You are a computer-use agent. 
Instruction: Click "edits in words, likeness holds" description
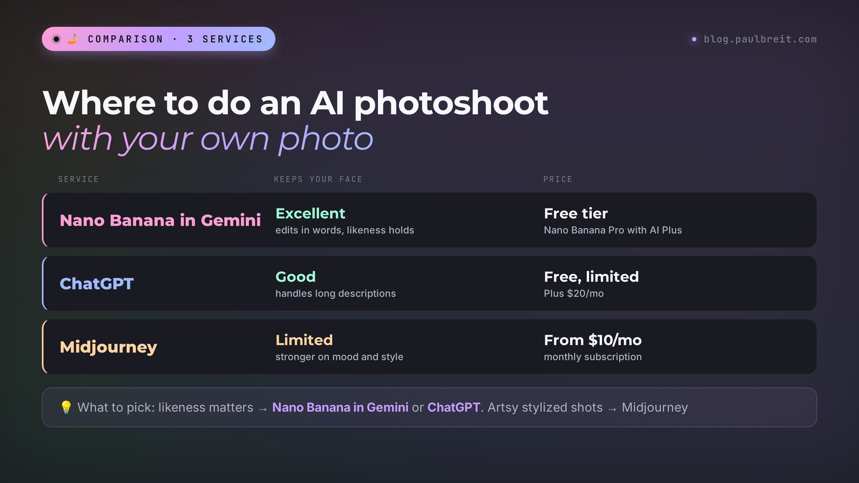tap(345, 230)
